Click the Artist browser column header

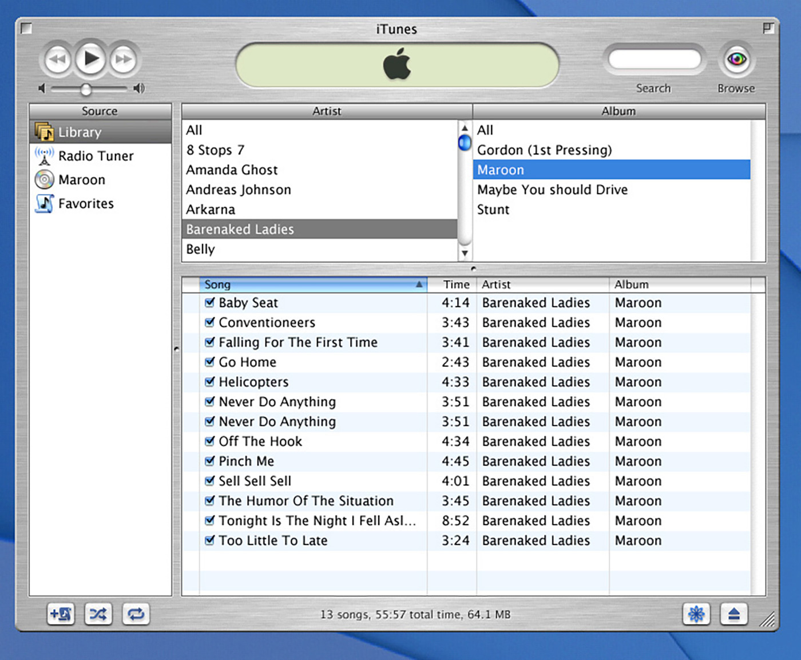click(x=327, y=111)
